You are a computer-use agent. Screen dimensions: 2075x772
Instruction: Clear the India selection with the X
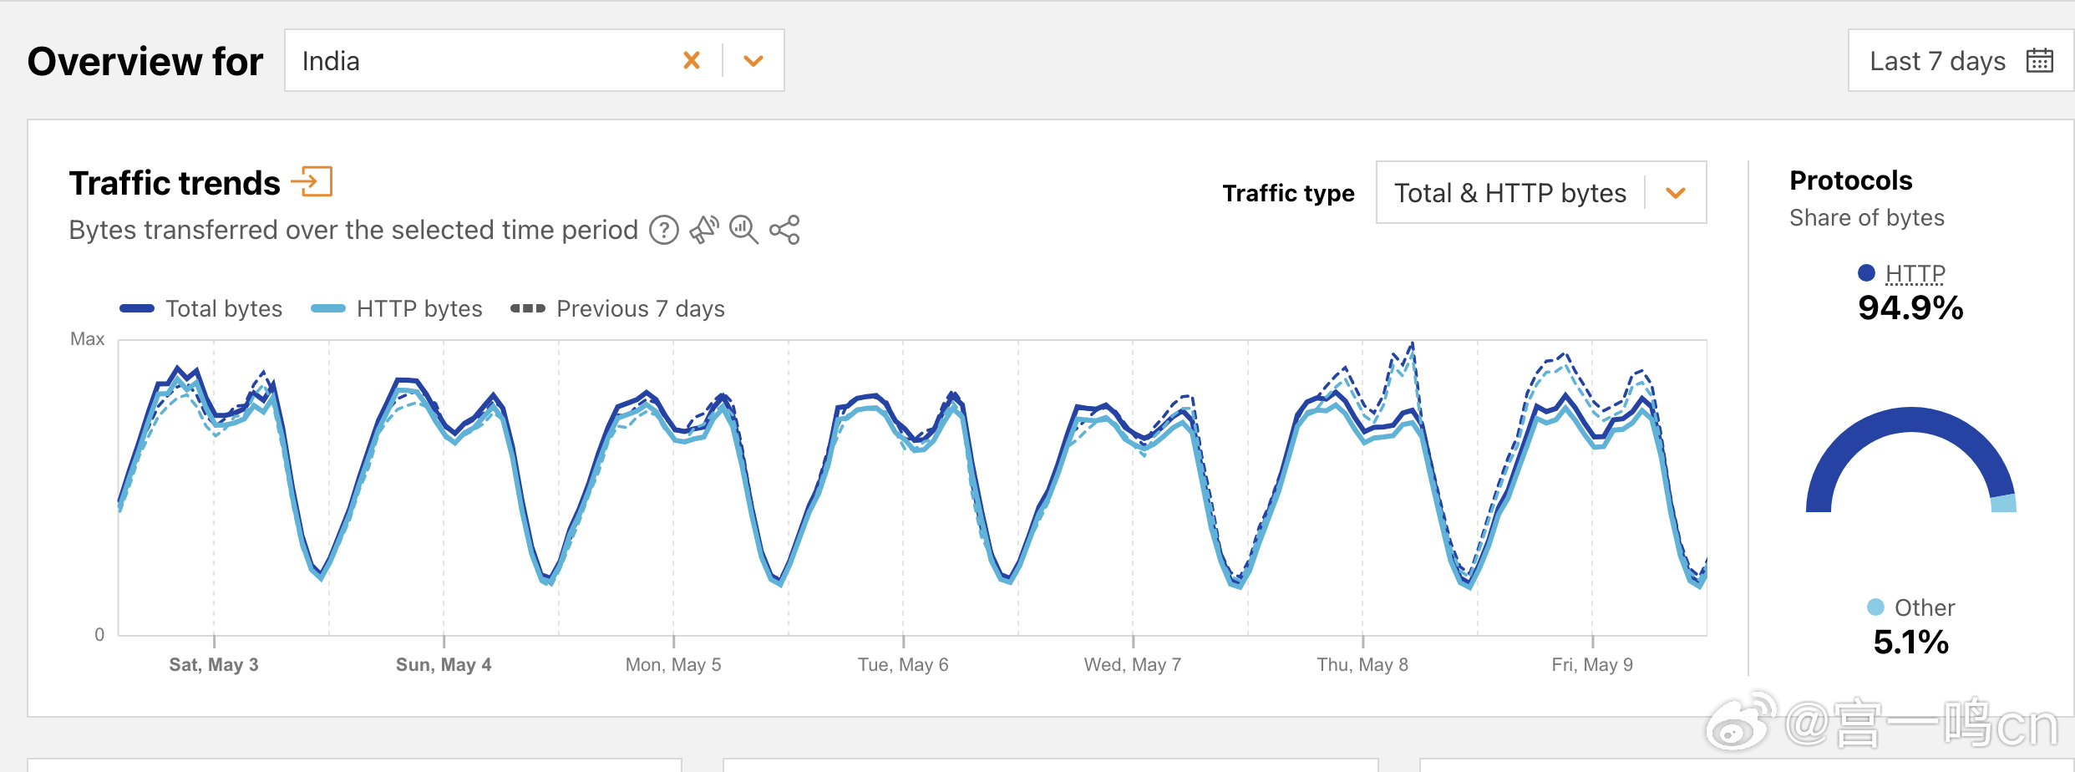point(692,60)
